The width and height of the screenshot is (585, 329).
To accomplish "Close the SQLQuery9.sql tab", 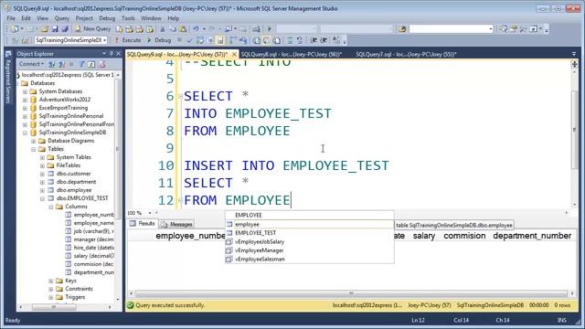I will pyautogui.click(x=234, y=54).
